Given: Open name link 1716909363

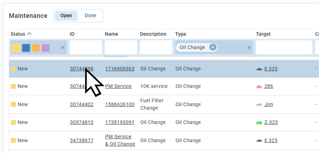Looking at the screenshot, I should (x=120, y=69).
